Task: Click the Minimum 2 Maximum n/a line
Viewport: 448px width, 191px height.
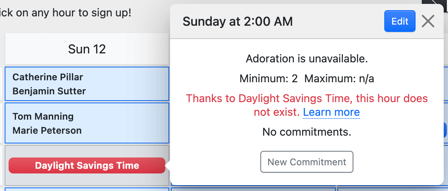Action: point(307,79)
